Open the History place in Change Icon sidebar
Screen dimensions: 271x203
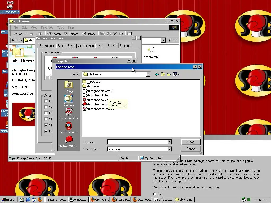click(x=69, y=87)
